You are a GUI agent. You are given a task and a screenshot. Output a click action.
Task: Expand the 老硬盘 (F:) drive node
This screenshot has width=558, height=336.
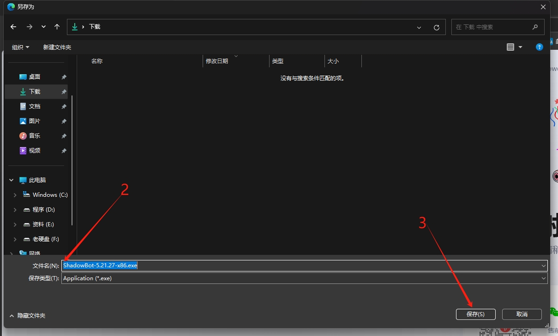[15, 239]
